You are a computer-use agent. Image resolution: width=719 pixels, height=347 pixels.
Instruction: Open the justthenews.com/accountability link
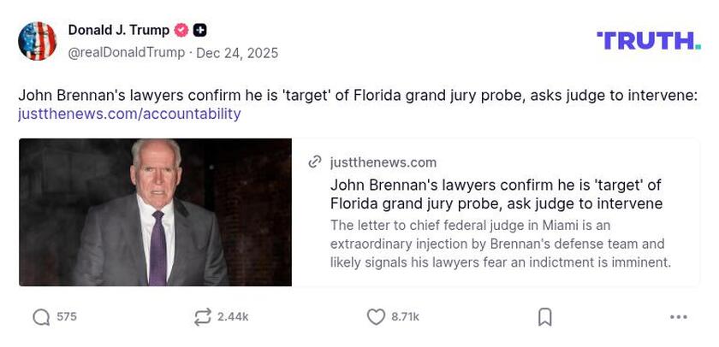tap(129, 114)
